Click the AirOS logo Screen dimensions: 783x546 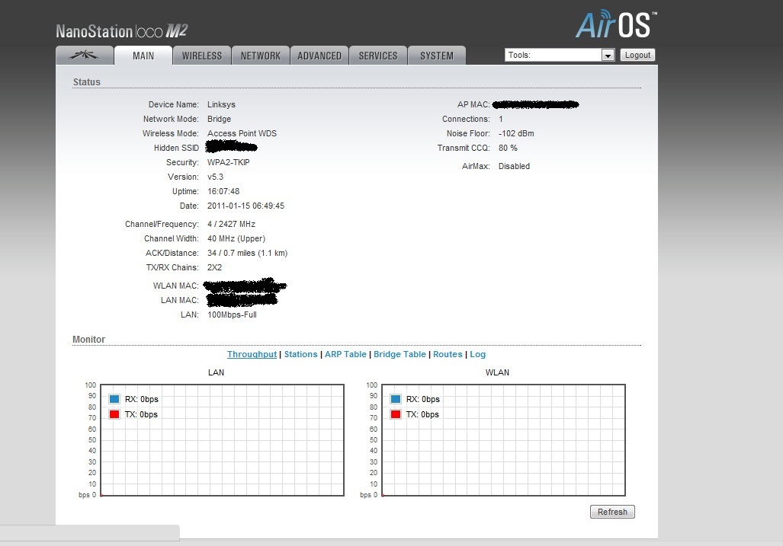tap(616, 24)
